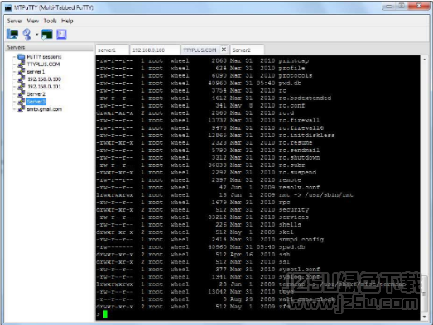Viewport: 433px width, 325px height.
Task: Click spwd.db filename in terminal
Action: click(291, 247)
